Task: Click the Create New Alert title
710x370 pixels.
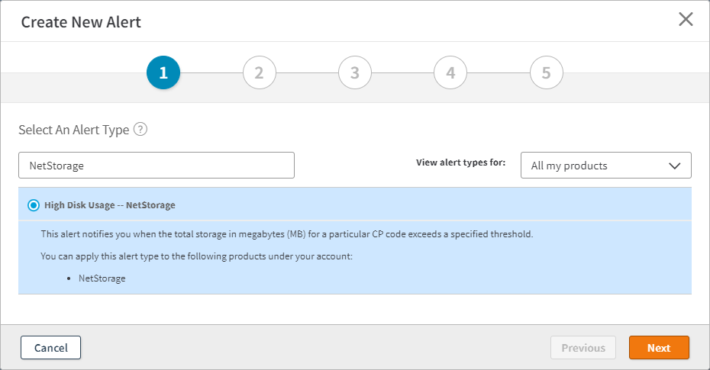Action: pyautogui.click(x=81, y=22)
